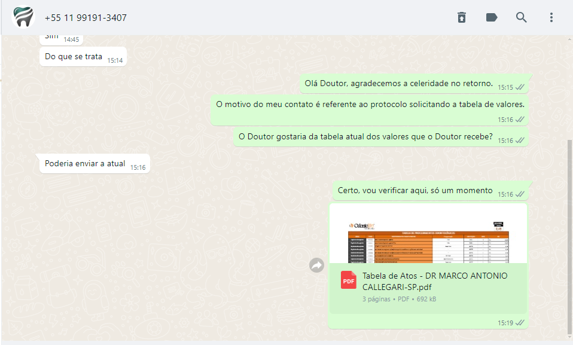Image resolution: width=573 pixels, height=345 pixels.
Task: Open the label tag icon in header
Action: [492, 17]
